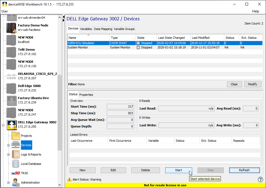The image size is (266, 188).
Task: Expand the Logs & Reports tree node
Action: click(x=8, y=154)
